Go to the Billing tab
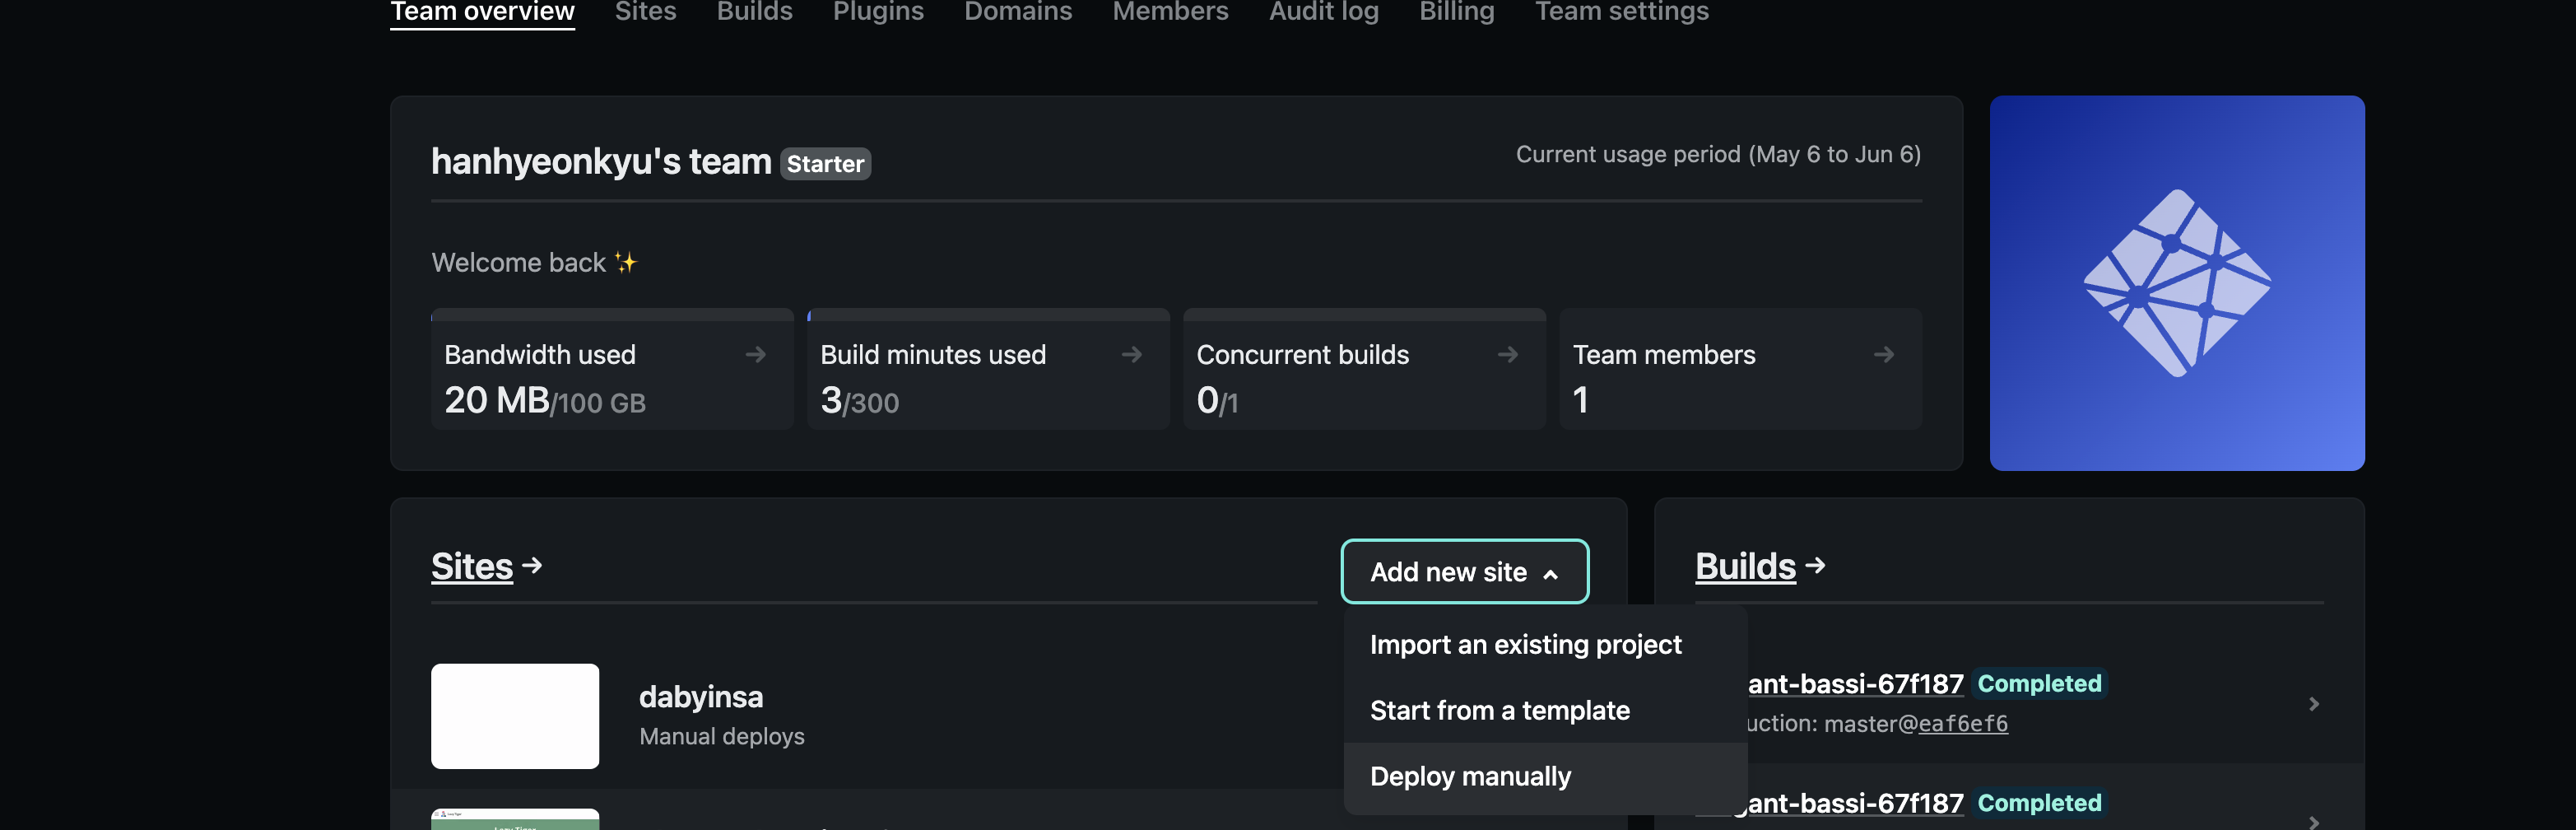Screen dimensions: 2576x830 (x=1456, y=12)
